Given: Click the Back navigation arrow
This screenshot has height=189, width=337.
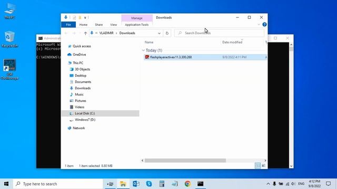Looking at the screenshot, I should pyautogui.click(x=66, y=33).
